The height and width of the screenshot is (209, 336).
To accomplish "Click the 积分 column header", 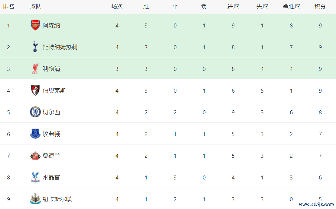I will coord(320,7).
